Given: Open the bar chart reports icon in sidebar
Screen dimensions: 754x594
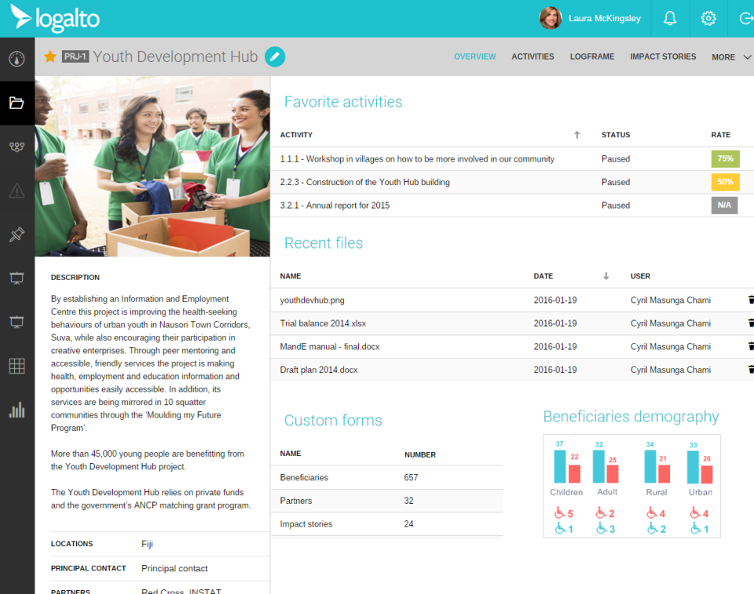Looking at the screenshot, I should [16, 410].
